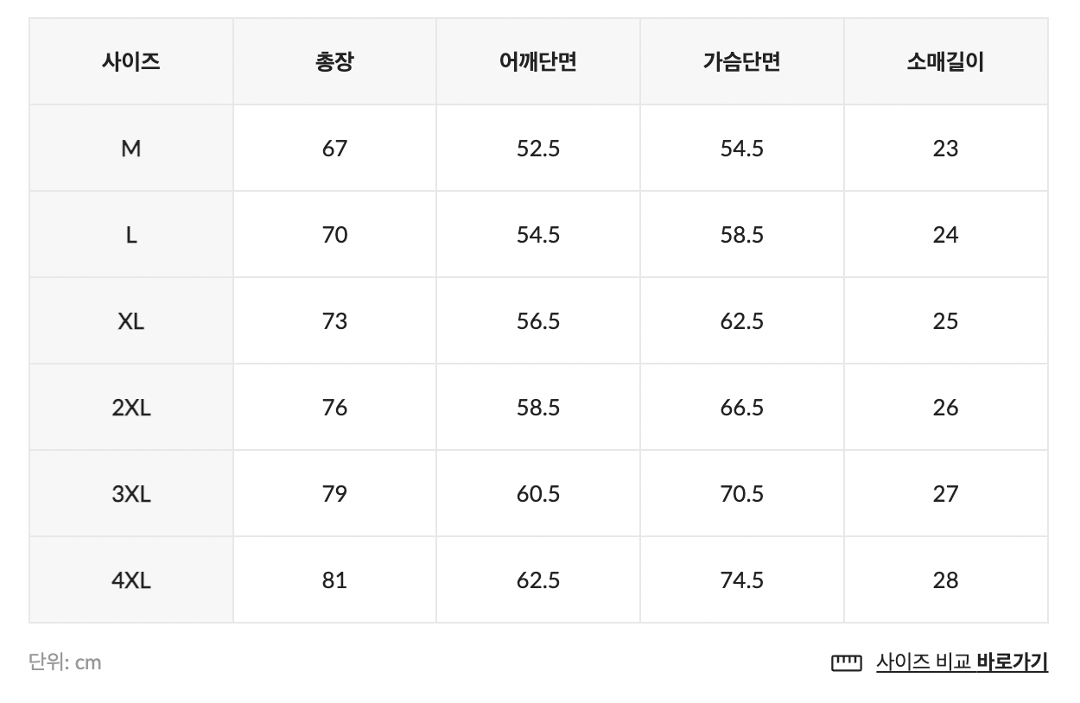Viewport: 1080px width, 703px height.
Task: Click the ruler icon beside size comparison
Action: pos(846,662)
